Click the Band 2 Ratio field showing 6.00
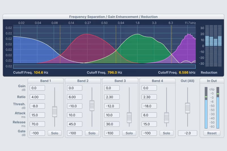Image resolution: width=227 pixels, height=151 pixels. [75, 97]
